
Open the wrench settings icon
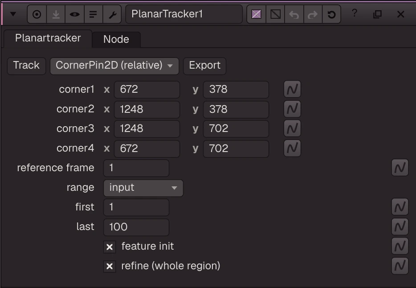coord(112,14)
